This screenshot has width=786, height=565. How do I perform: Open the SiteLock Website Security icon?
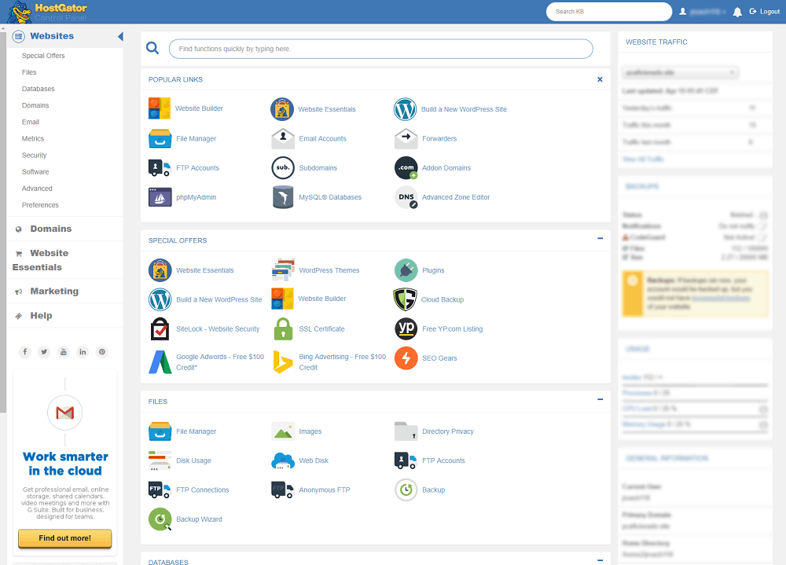160,329
